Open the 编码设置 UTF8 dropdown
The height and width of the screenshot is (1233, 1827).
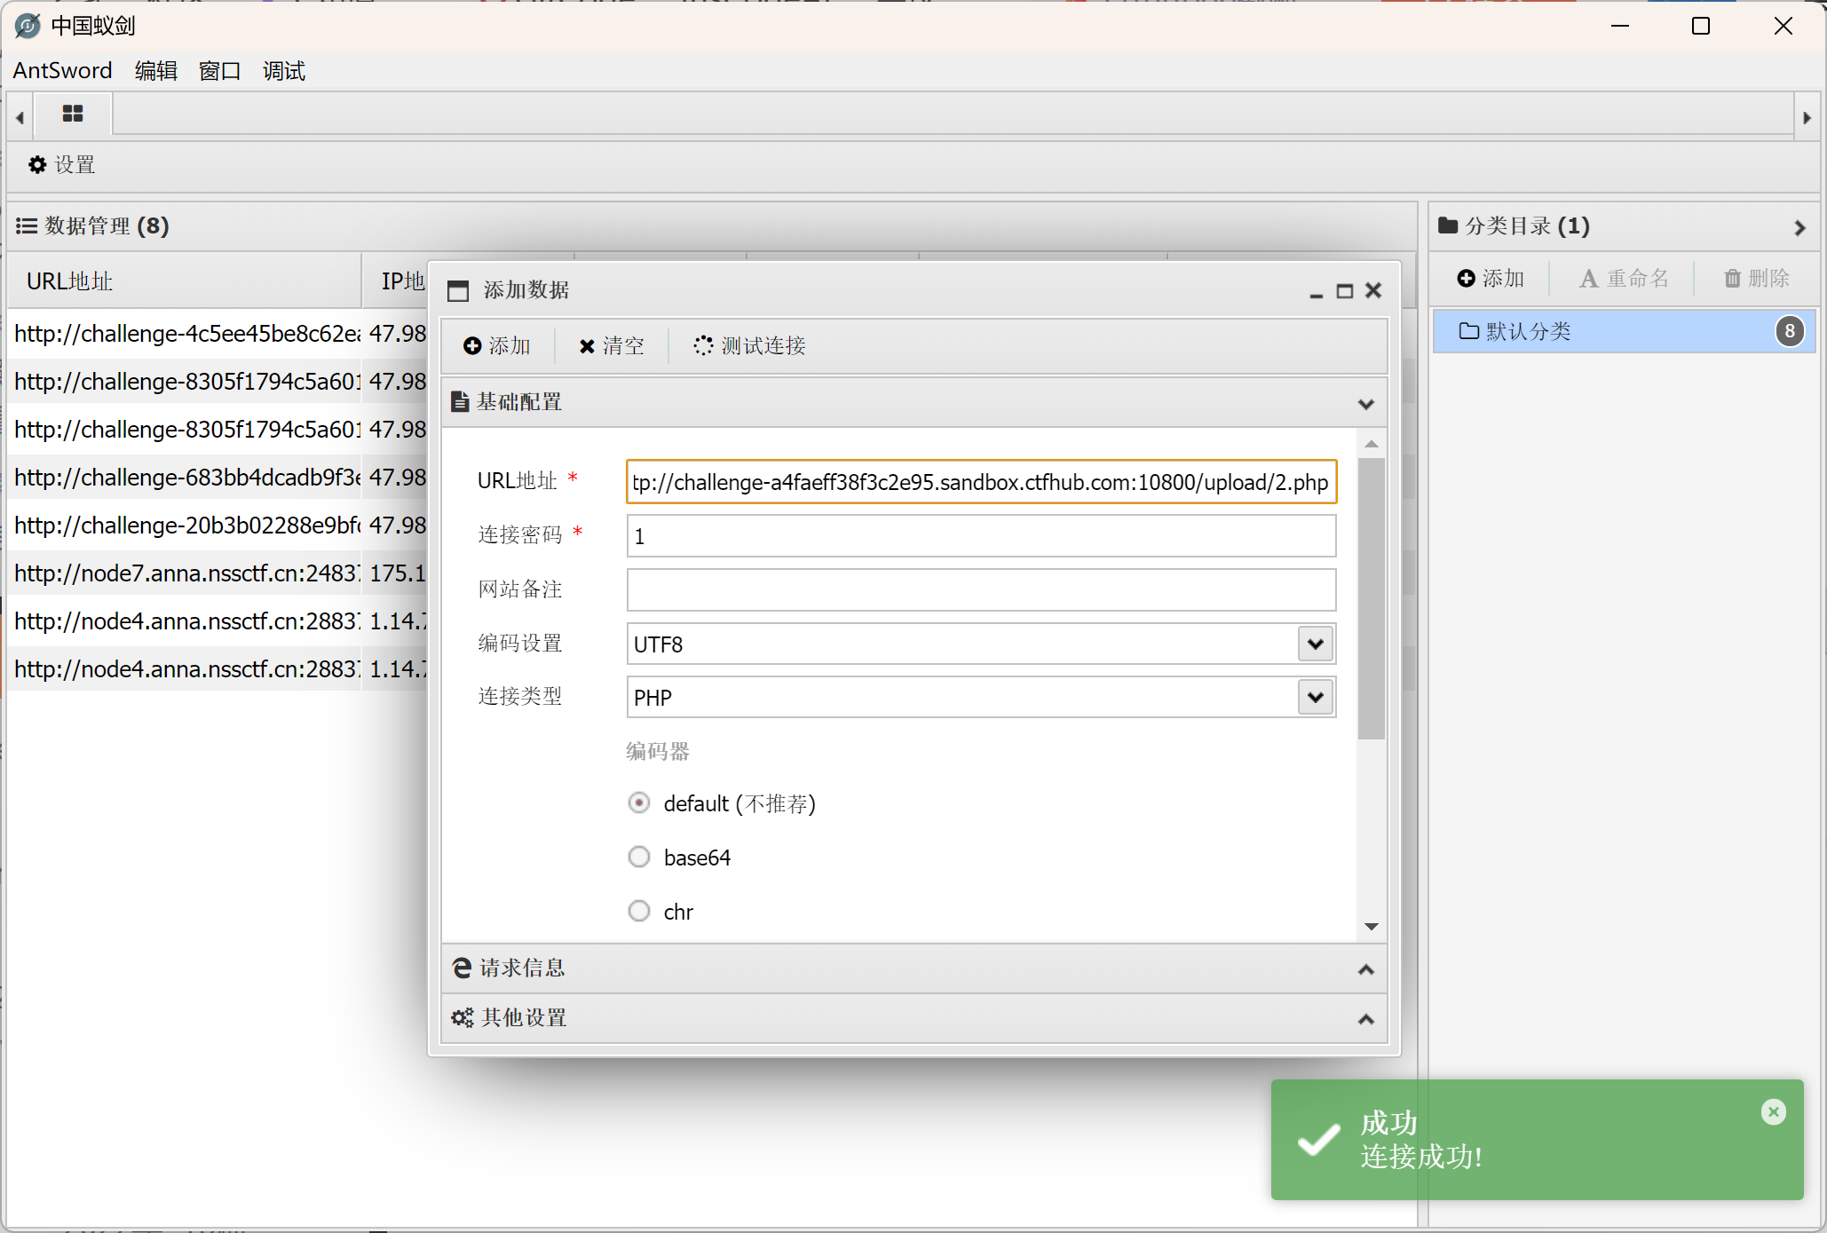(x=1316, y=644)
